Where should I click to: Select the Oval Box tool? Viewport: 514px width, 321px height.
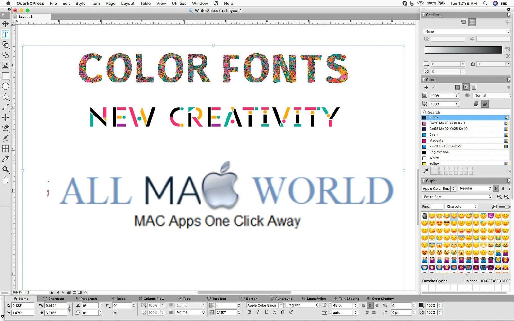click(5, 86)
